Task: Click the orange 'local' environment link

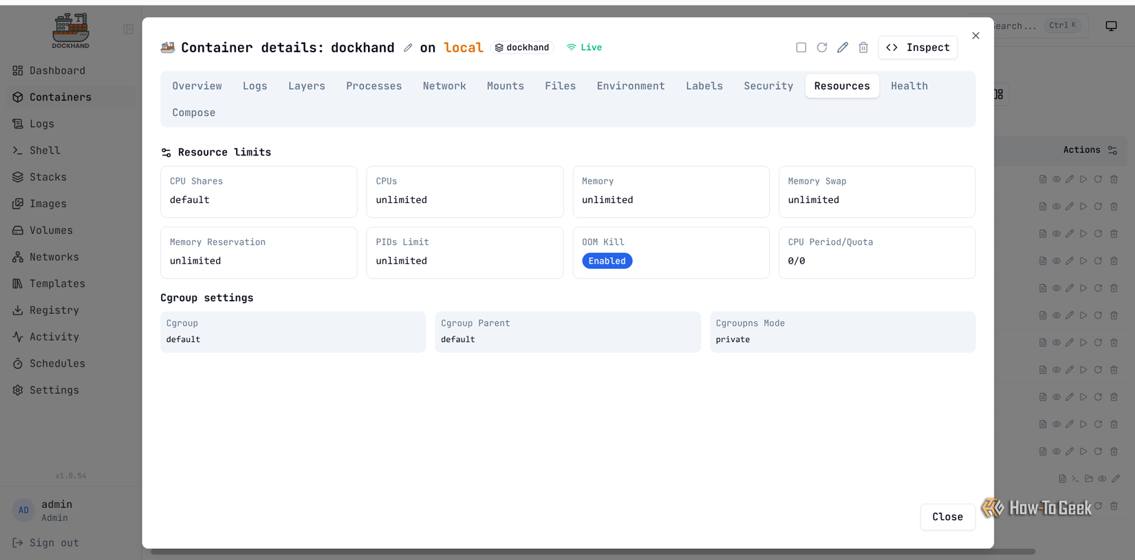Action: (x=463, y=47)
